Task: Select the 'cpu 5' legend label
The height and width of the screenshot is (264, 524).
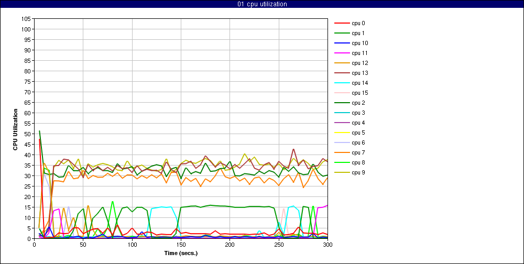Action: point(358,133)
